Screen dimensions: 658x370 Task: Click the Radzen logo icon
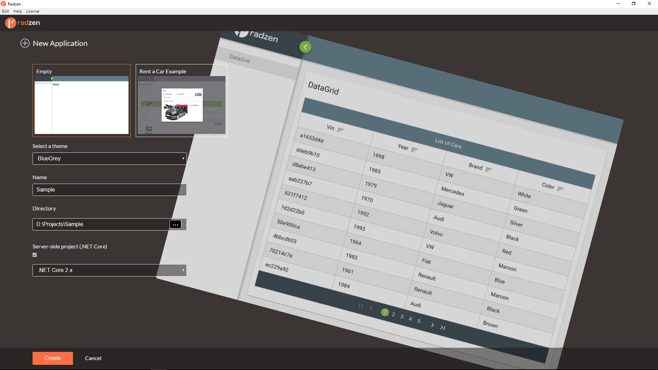[10, 23]
